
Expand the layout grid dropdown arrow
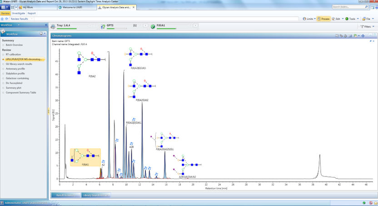point(16,7)
